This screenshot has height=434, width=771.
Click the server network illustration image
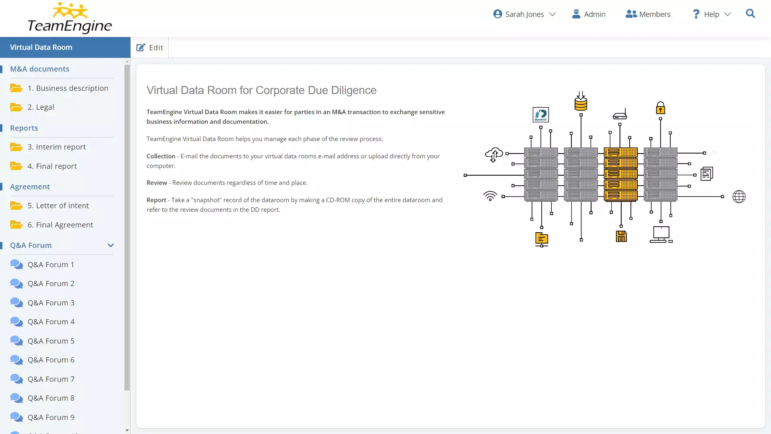[605, 169]
